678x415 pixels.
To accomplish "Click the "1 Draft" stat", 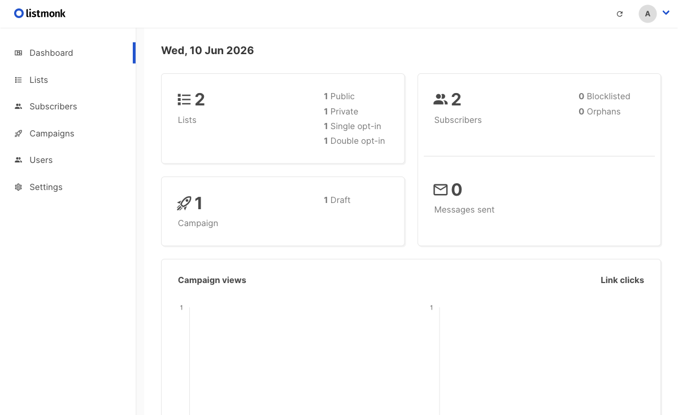I will click(x=337, y=200).
